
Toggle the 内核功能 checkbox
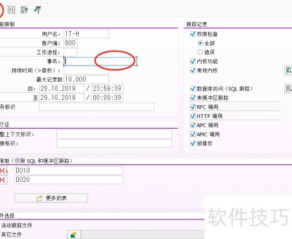[193, 61]
